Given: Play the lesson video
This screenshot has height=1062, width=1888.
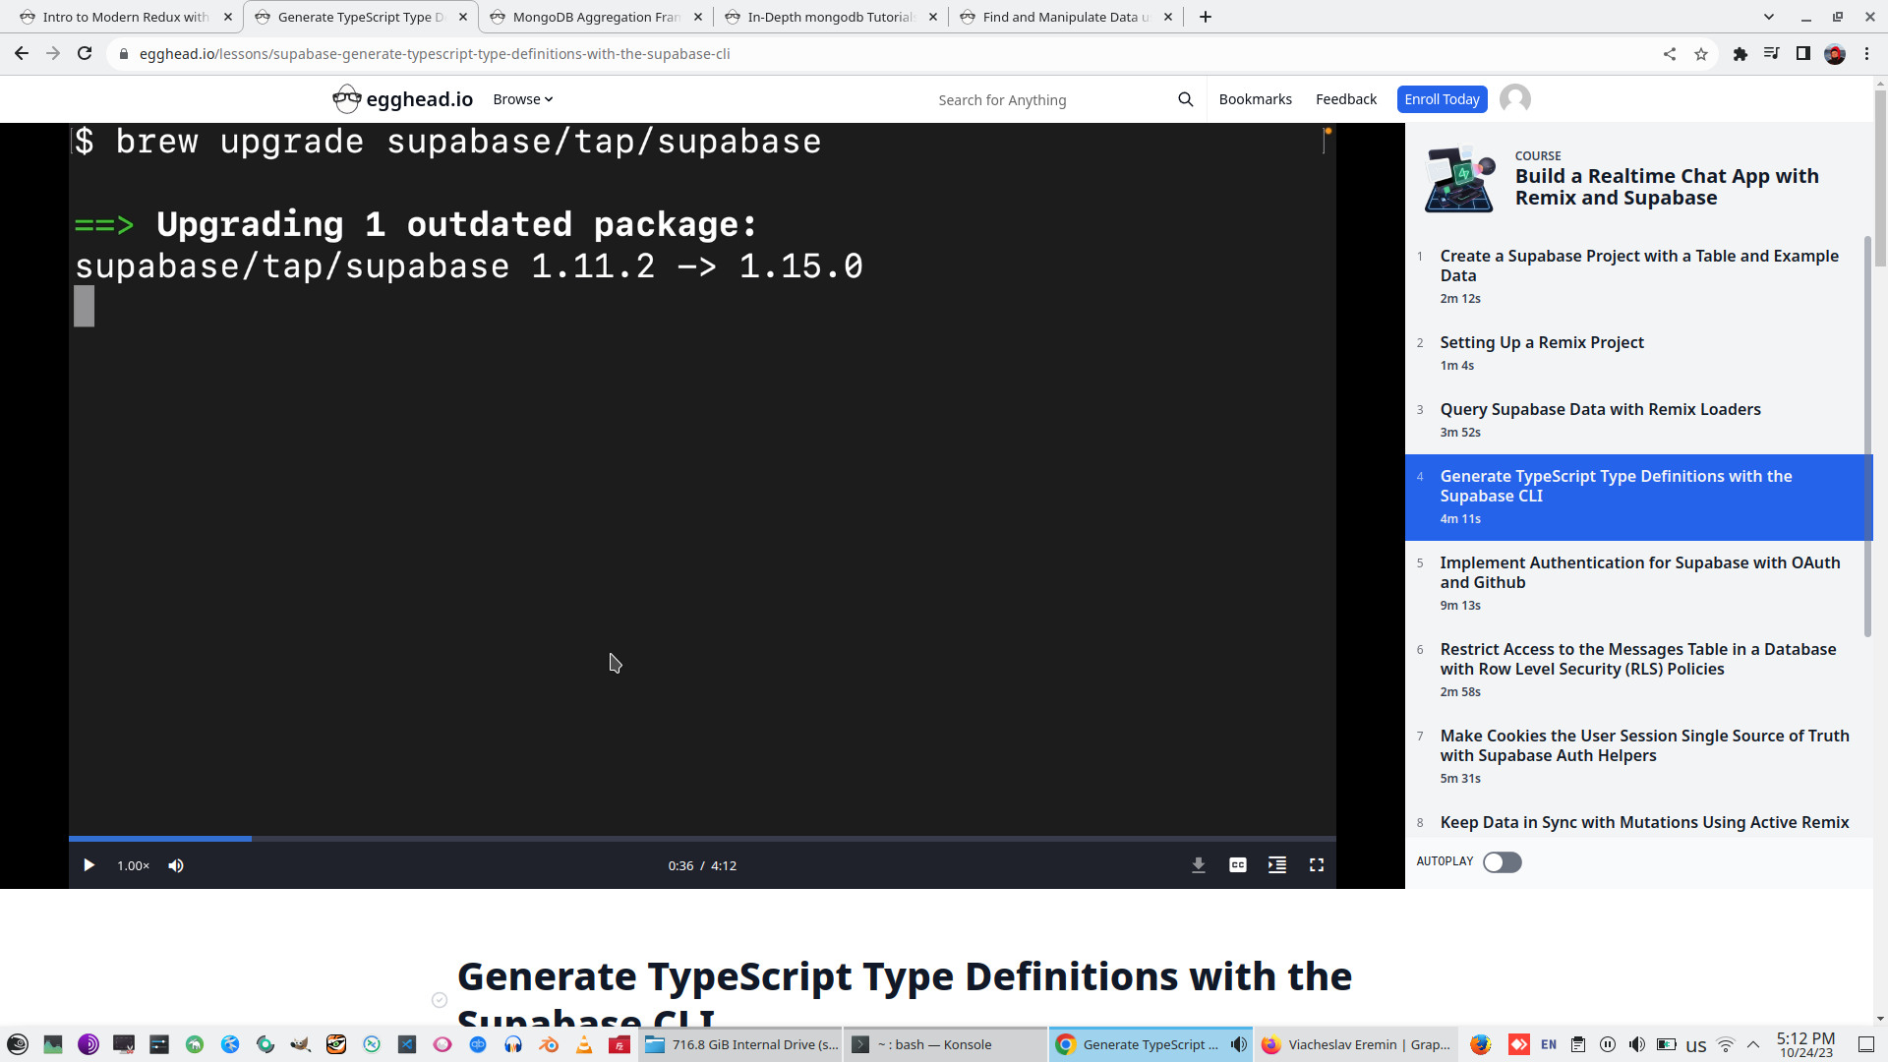Looking at the screenshot, I should click(x=88, y=865).
